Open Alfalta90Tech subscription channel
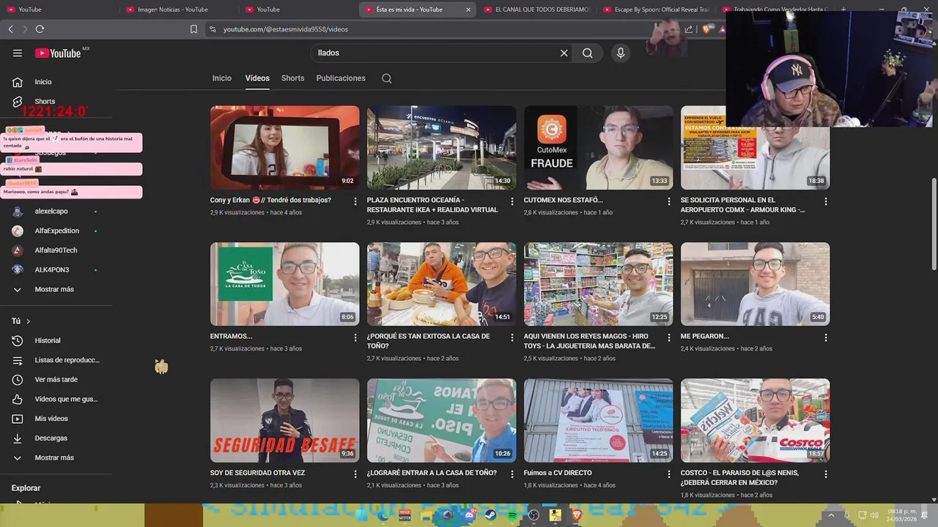Screen dimensions: 938x527 pos(54,250)
